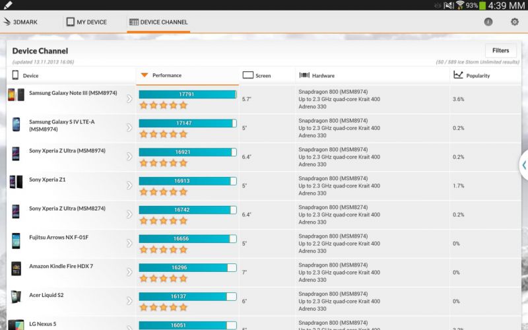Viewport: 528px width, 330px height.
Task: Tap Samsung Galaxy S IV LTE-A thumbnail
Action: pyautogui.click(x=16, y=125)
